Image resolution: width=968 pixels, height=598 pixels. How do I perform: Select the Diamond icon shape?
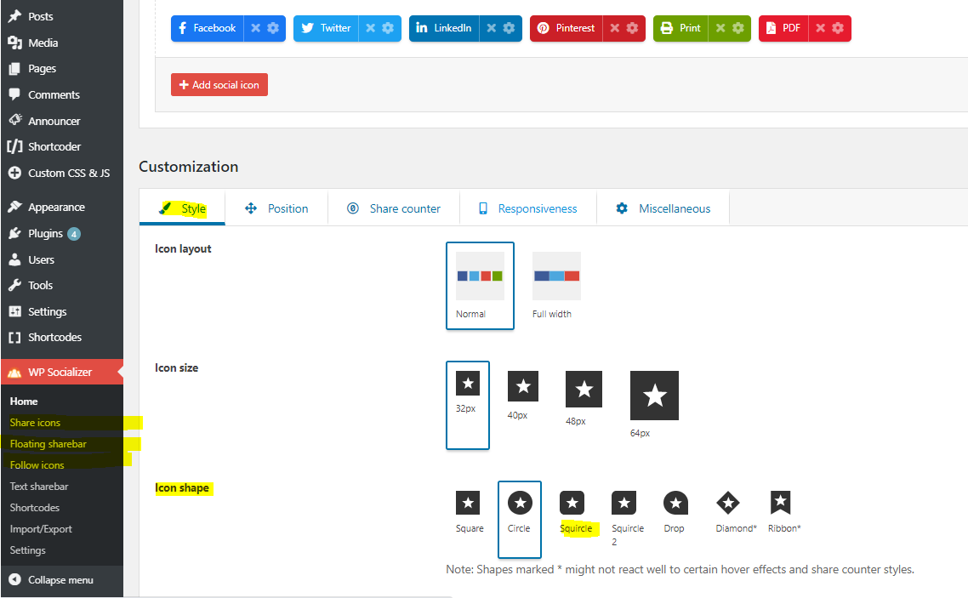[x=728, y=504]
